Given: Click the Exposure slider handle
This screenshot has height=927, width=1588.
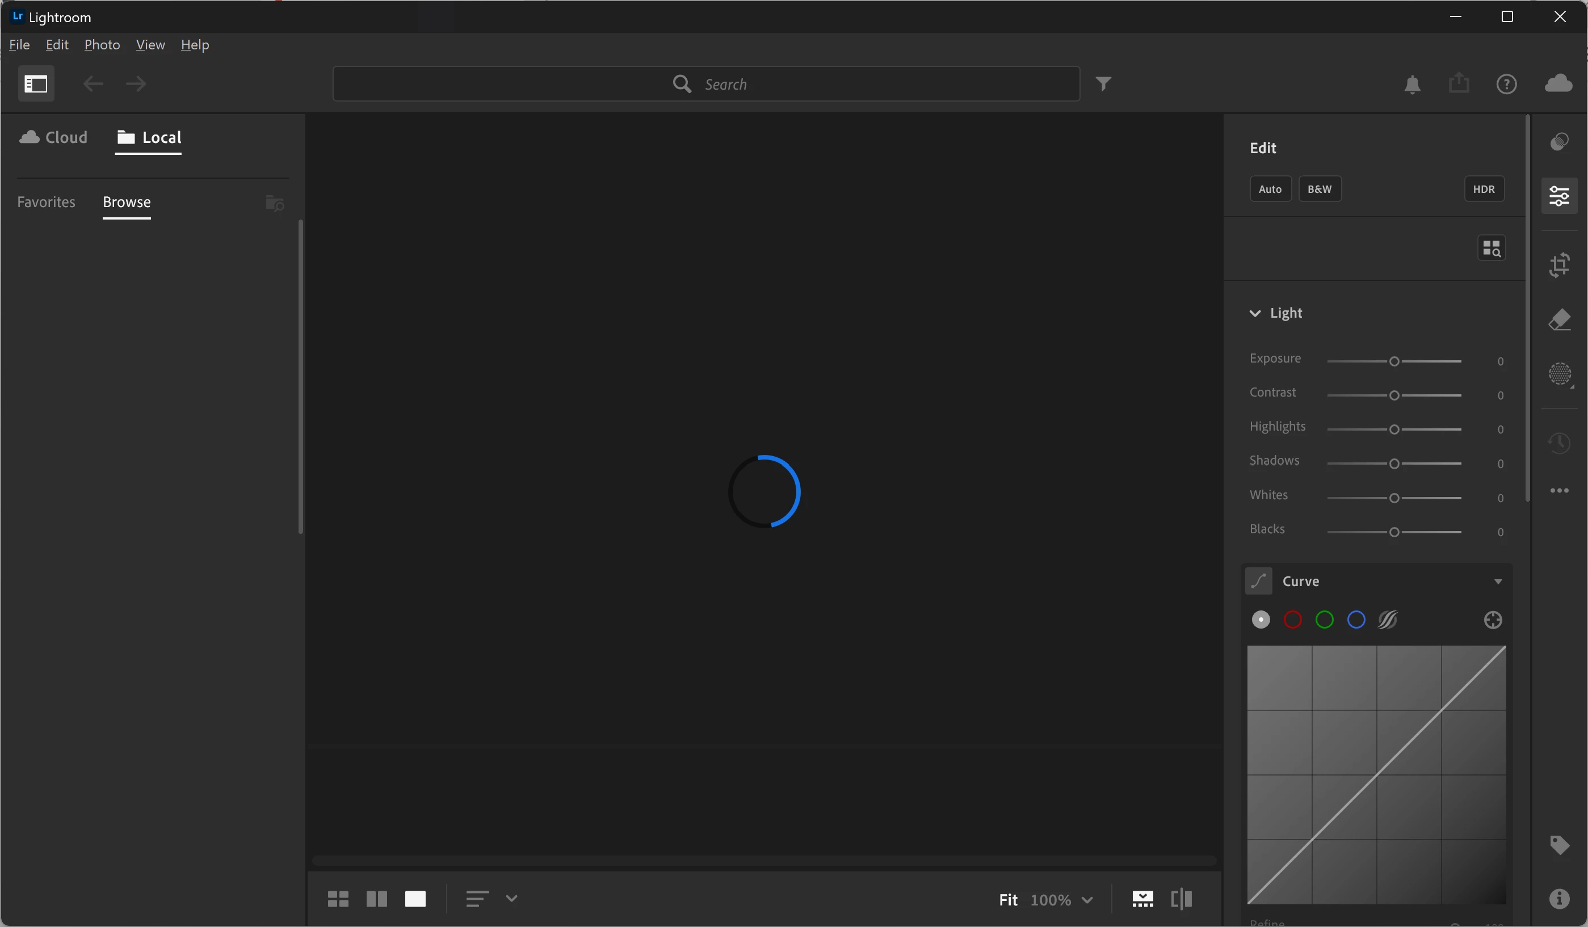Looking at the screenshot, I should [1394, 361].
